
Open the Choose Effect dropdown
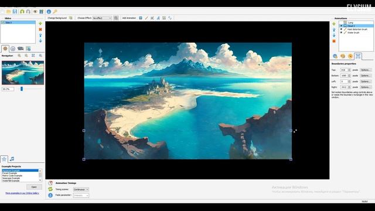click(x=102, y=18)
